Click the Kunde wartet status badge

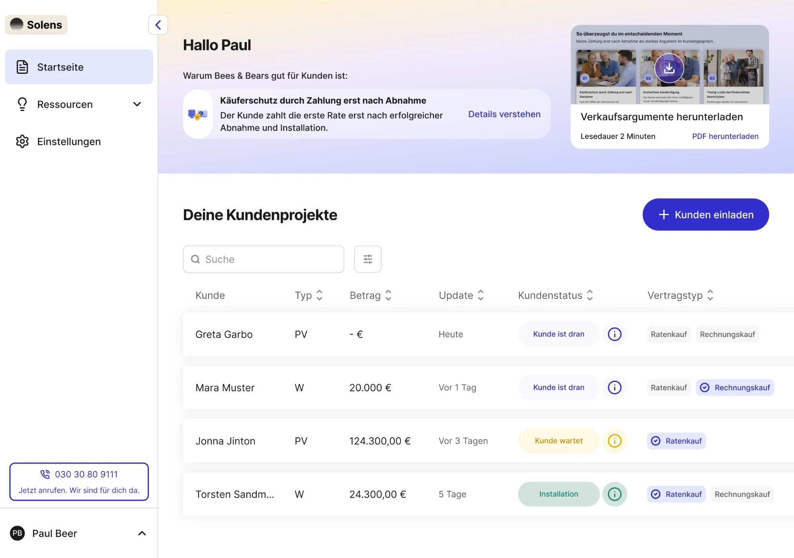(559, 441)
